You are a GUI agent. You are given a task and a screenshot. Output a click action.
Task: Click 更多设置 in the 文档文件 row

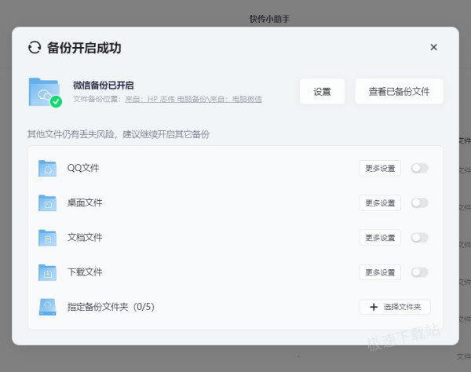click(380, 238)
